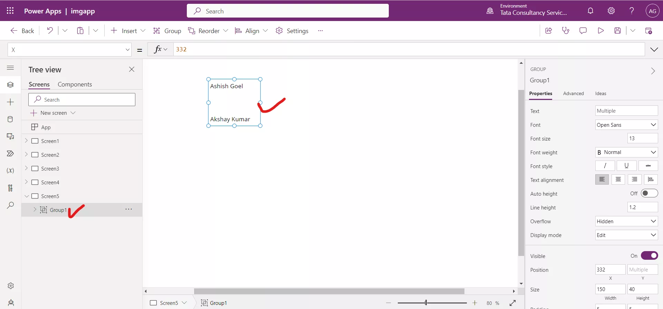Set text alignment to left
Viewport: 663px width, 309px height.
point(602,179)
